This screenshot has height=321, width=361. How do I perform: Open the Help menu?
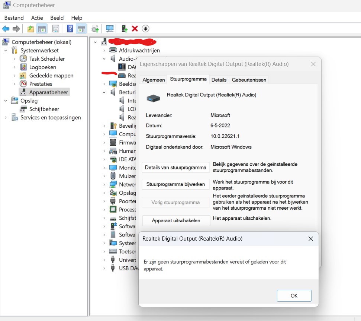77,18
